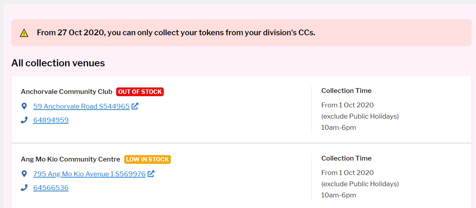Click the phone icon beside 64566536
476x208 pixels.
pos(24,188)
